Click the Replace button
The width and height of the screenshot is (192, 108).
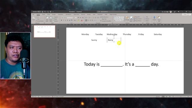coord(147,19)
